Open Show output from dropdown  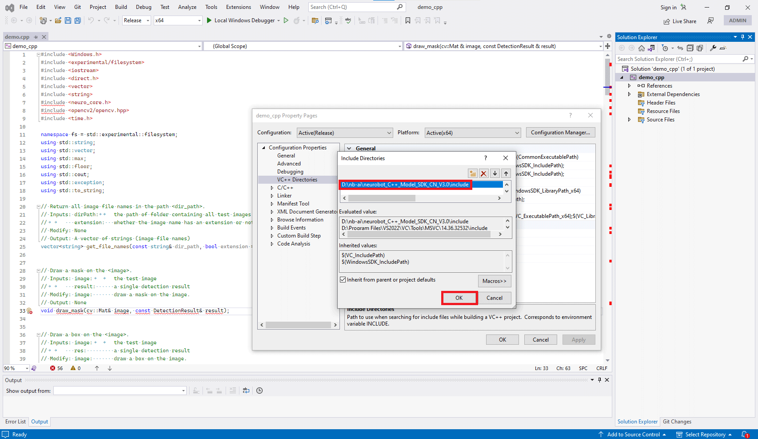point(120,391)
